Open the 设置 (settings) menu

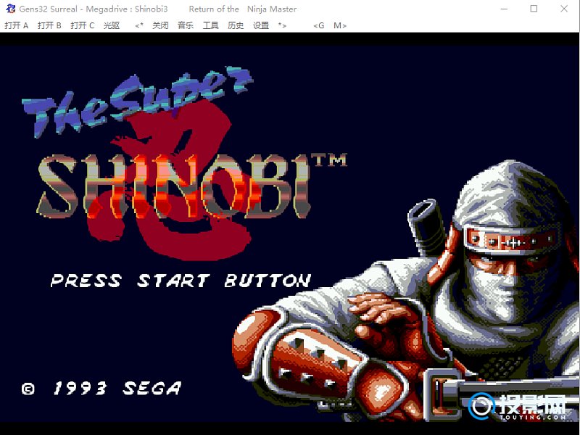[261, 25]
